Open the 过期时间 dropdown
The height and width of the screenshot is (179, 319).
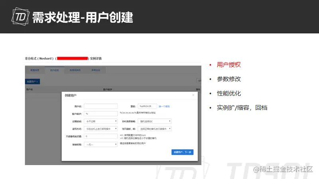[101, 121]
